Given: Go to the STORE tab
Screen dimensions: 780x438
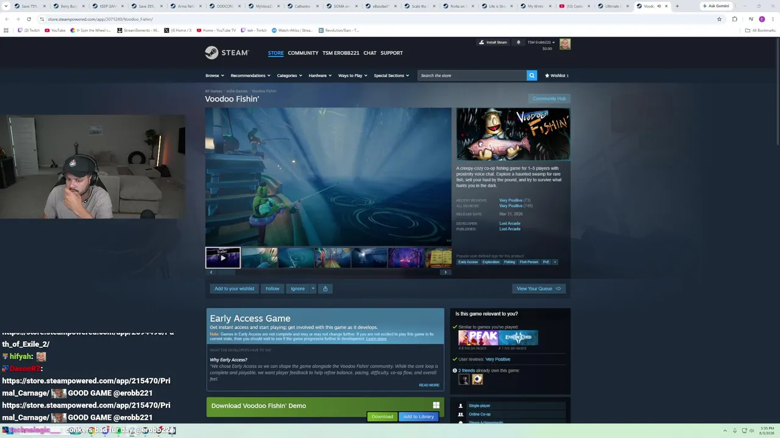Looking at the screenshot, I should pos(276,53).
